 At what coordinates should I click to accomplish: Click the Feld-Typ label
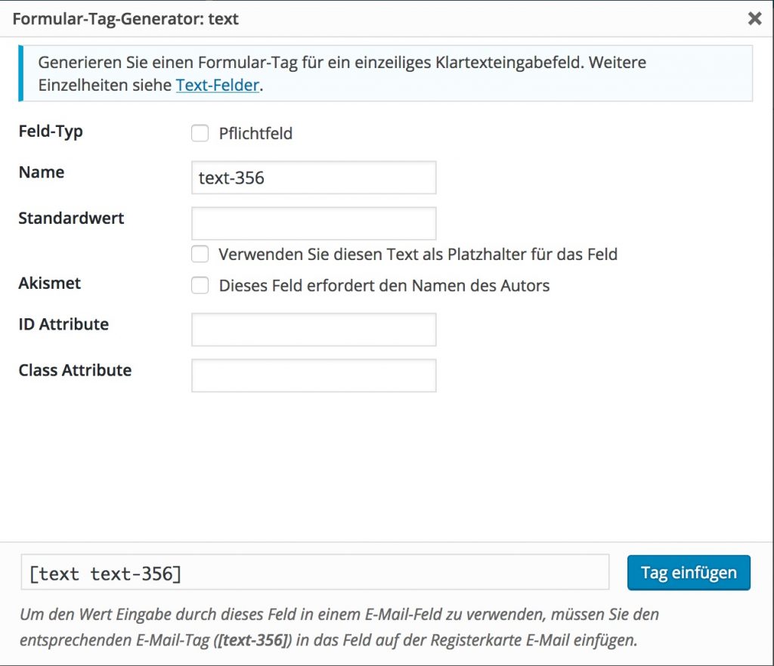51,131
